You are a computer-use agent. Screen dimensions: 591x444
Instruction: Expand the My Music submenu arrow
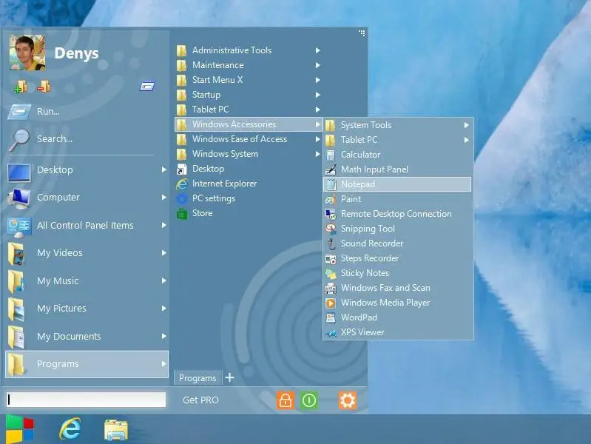pyautogui.click(x=163, y=280)
